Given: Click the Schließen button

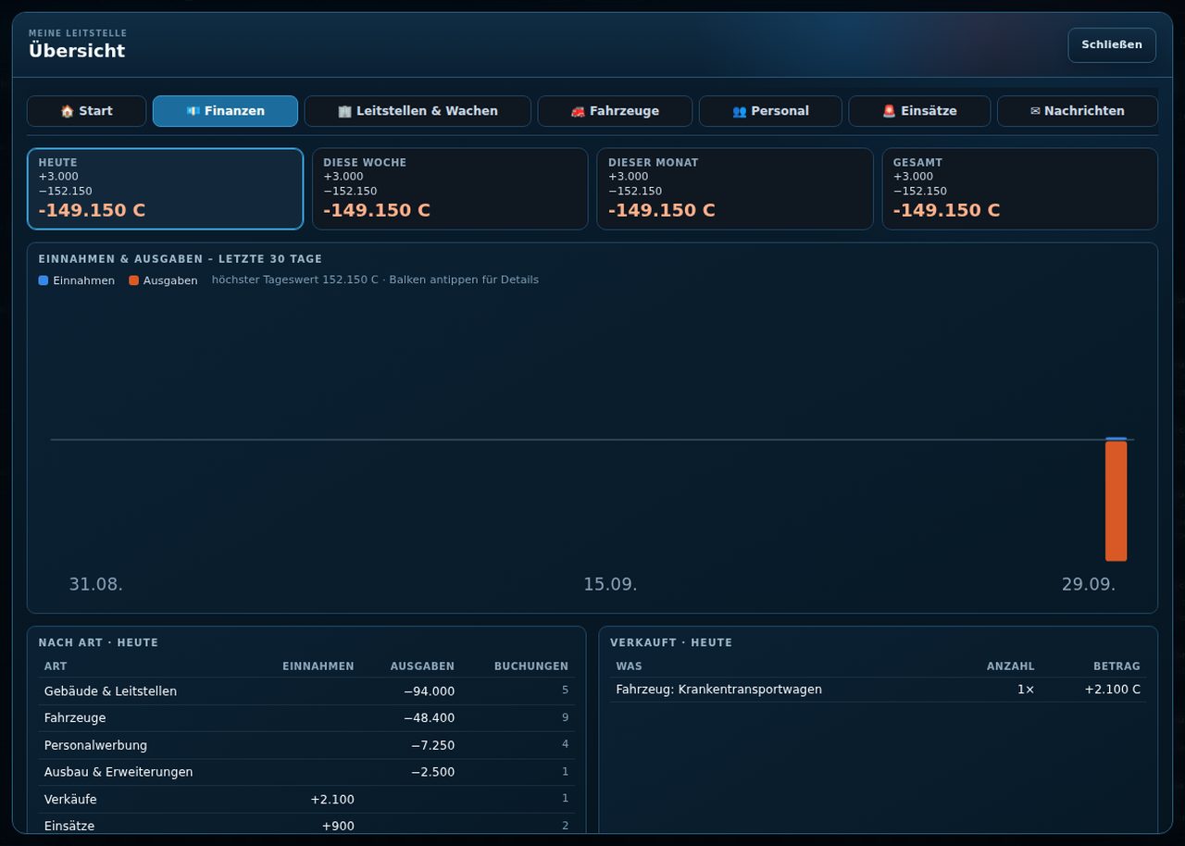Looking at the screenshot, I should tap(1112, 44).
